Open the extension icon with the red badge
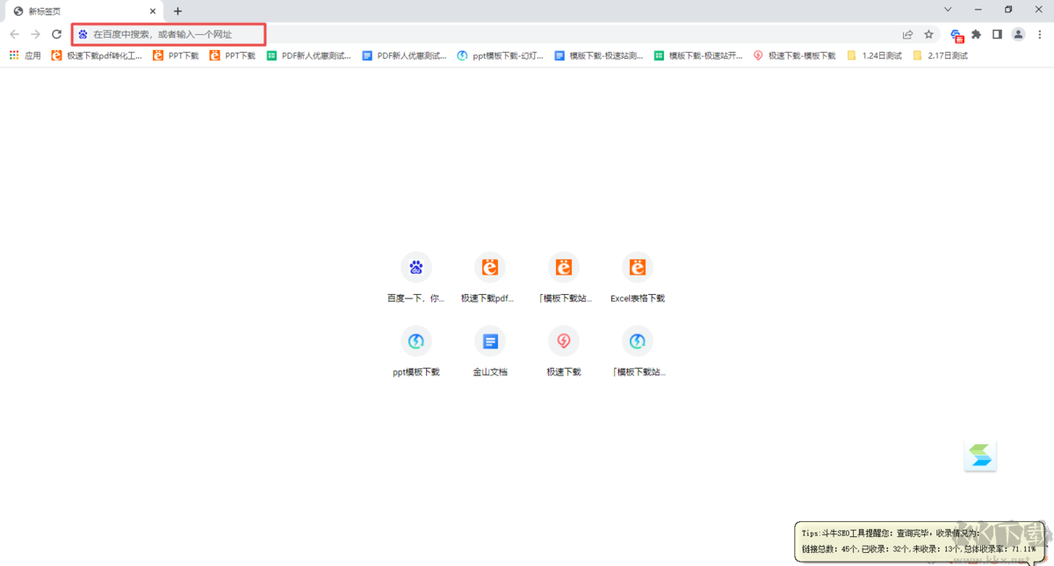This screenshot has width=1054, height=566. [957, 35]
